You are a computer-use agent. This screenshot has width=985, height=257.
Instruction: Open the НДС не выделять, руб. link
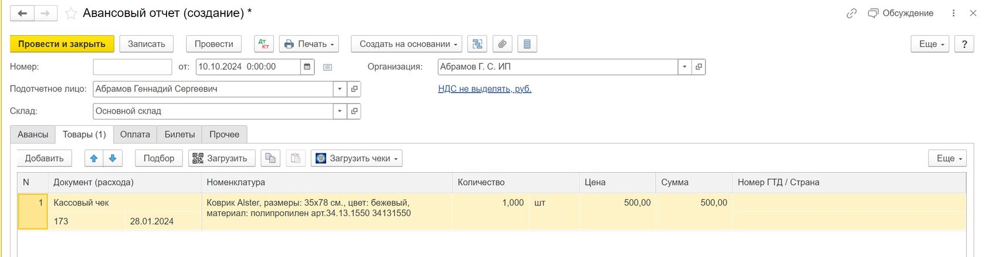point(484,89)
